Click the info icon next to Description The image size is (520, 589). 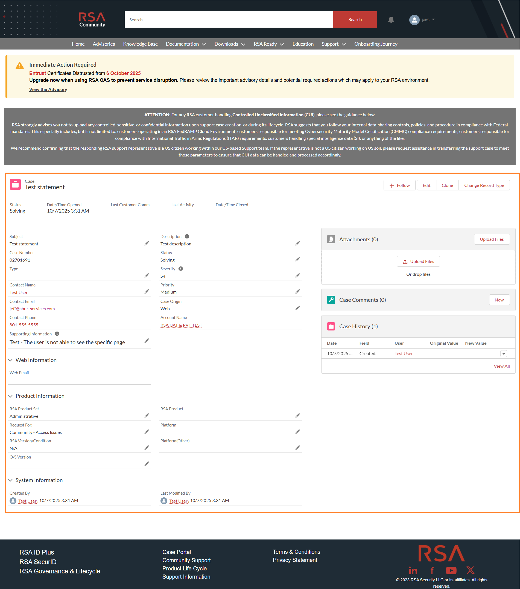[187, 236]
